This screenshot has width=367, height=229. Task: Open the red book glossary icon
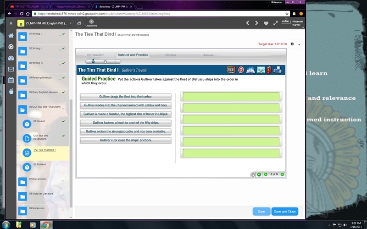(x=269, y=70)
